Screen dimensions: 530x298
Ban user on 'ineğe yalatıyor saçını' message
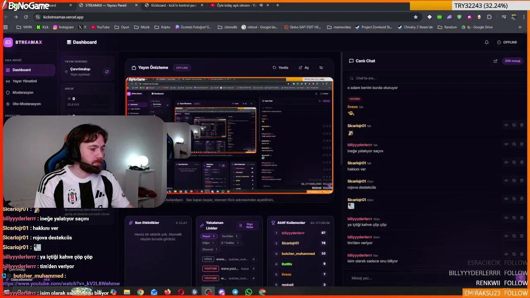pos(514,144)
